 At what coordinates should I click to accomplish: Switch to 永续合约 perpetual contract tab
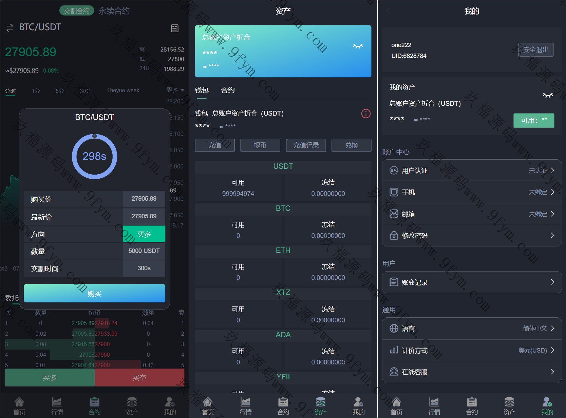[114, 11]
